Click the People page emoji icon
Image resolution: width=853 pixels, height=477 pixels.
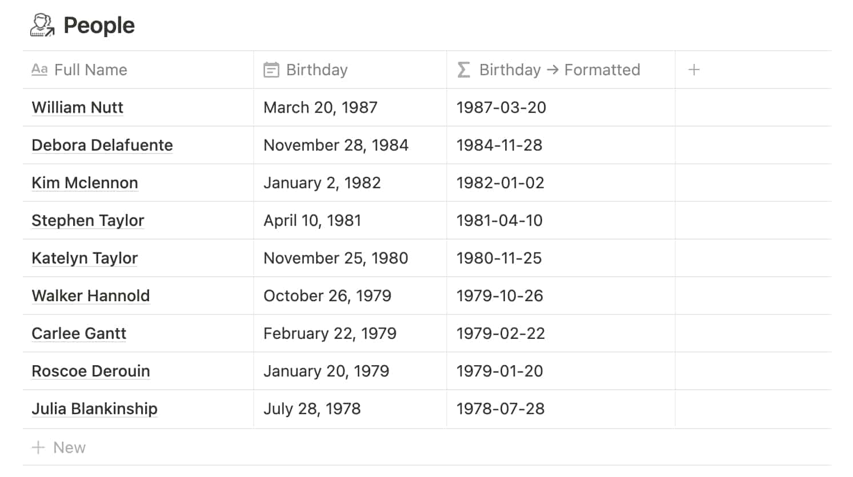(40, 24)
